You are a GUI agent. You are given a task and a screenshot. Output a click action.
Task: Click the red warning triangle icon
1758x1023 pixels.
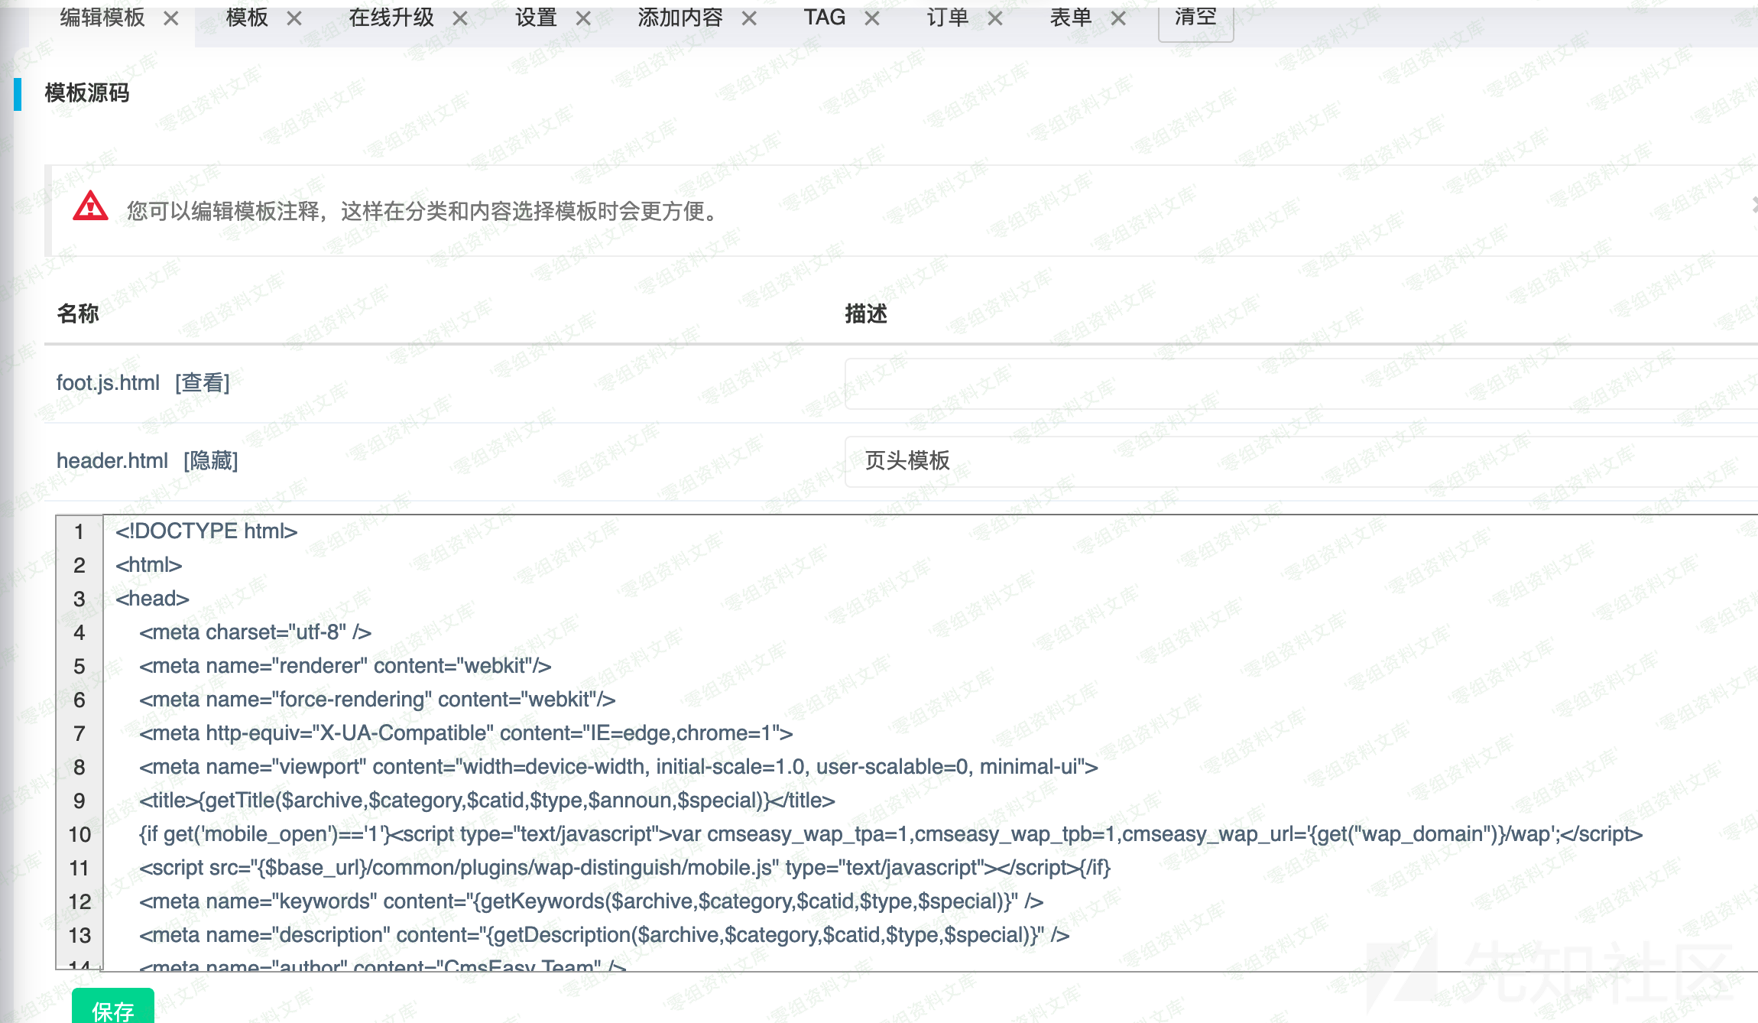point(90,206)
